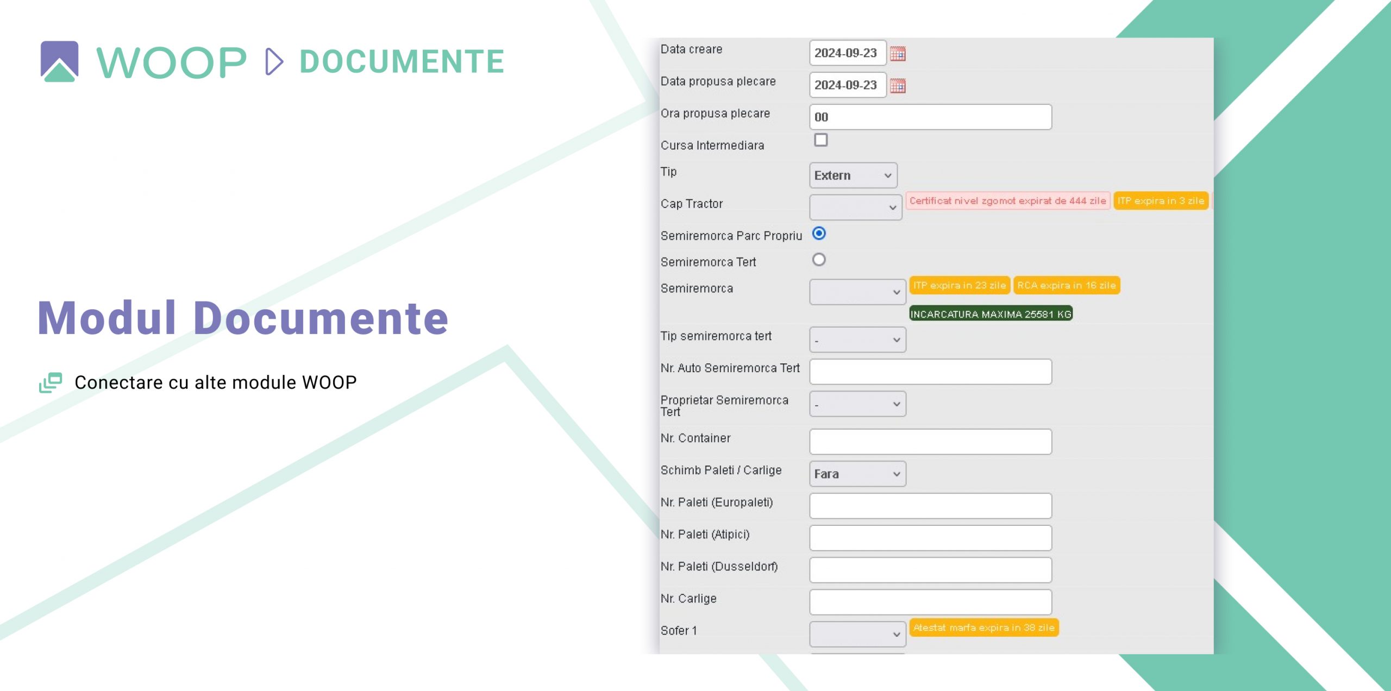The image size is (1391, 691).
Task: Click the RCA expira in 16 zile badge
Action: tap(1066, 285)
